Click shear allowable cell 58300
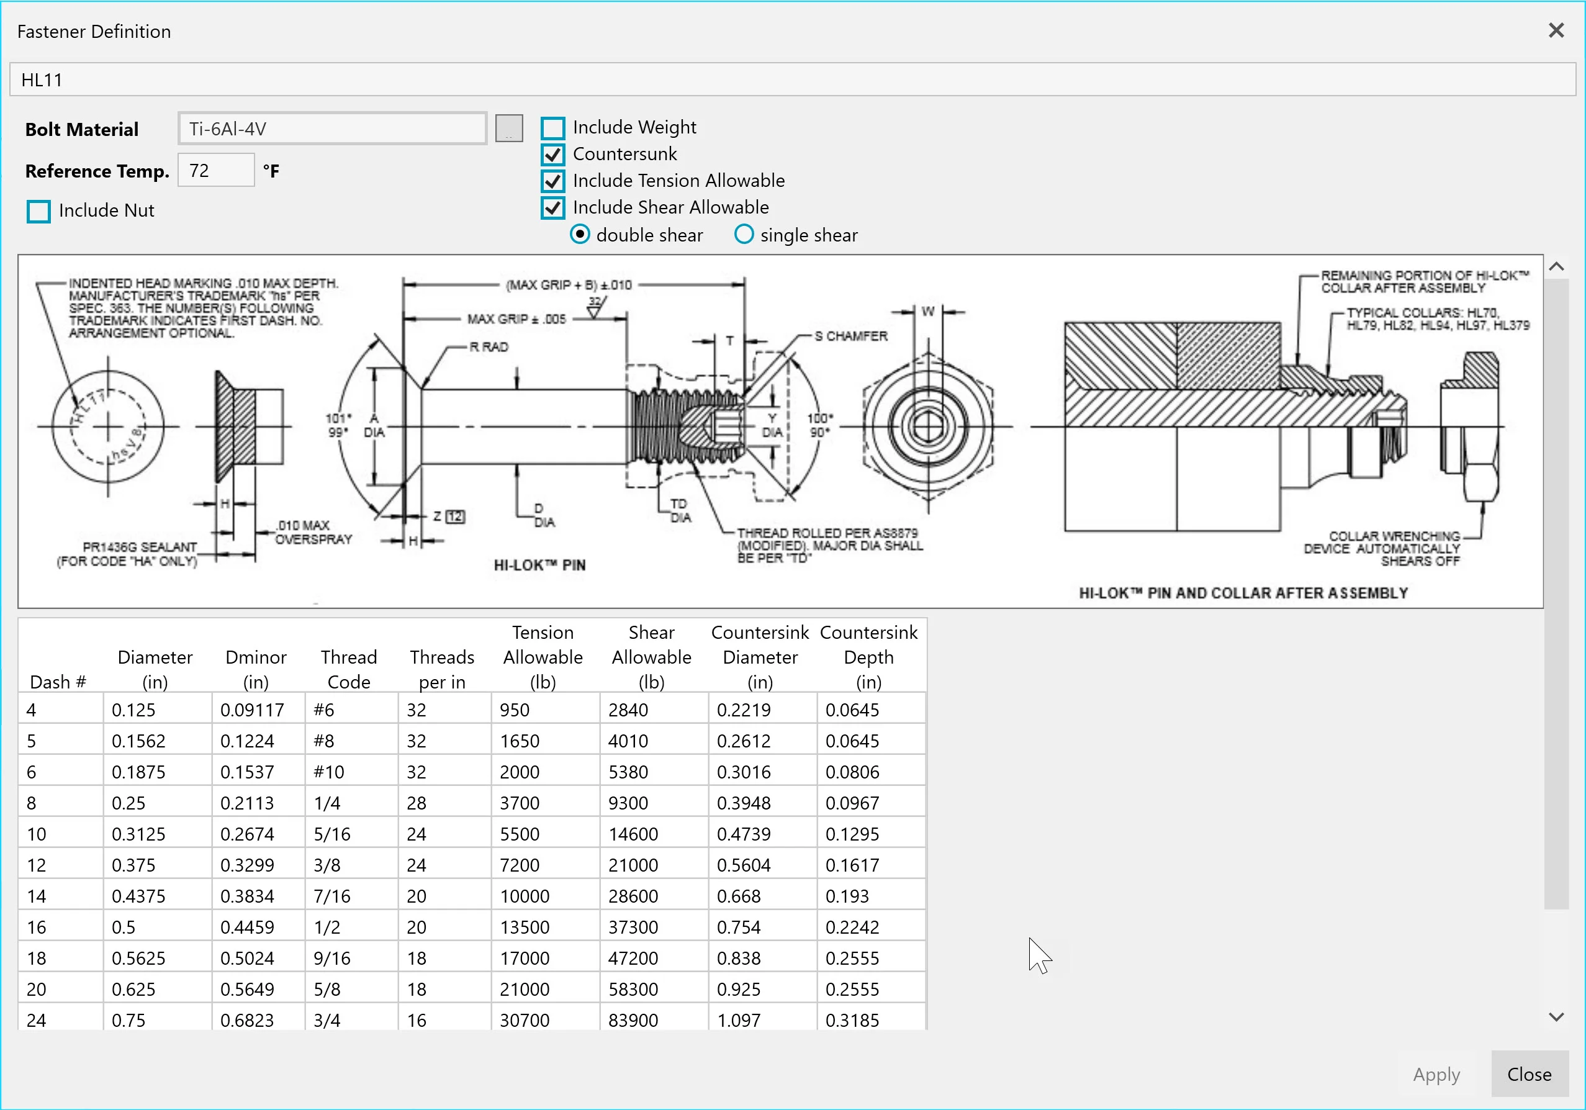1586x1110 pixels. (654, 988)
